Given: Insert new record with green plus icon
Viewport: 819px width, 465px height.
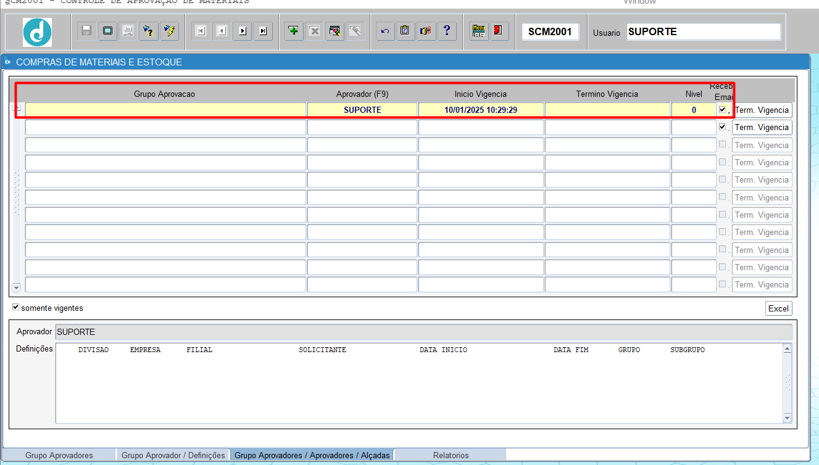Looking at the screenshot, I should pyautogui.click(x=293, y=31).
